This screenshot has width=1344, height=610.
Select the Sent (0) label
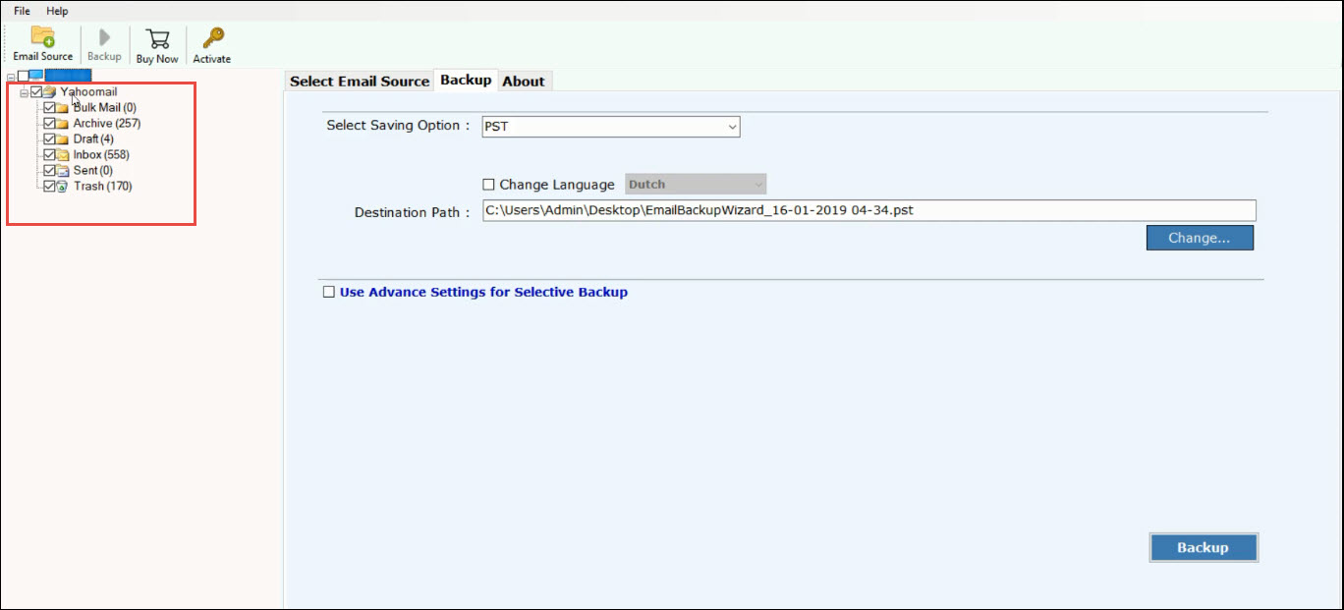93,170
